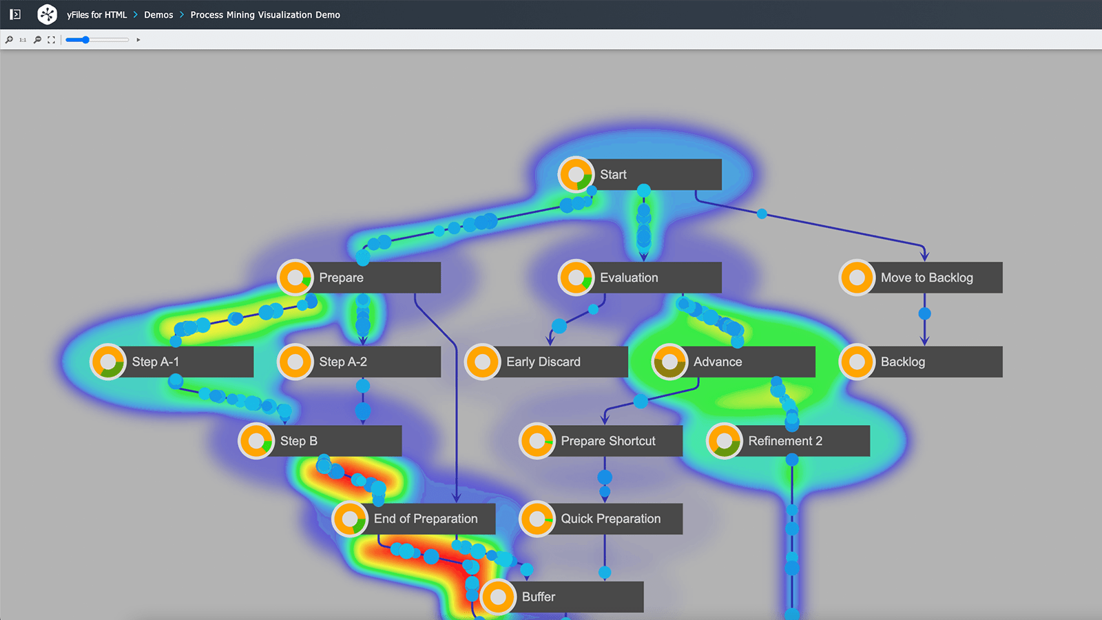Toggle the sidebar panel icon
The image size is (1102, 620).
point(15,14)
